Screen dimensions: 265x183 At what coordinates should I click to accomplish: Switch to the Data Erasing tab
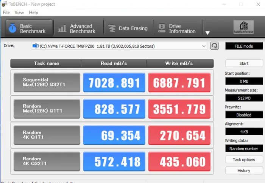(128, 28)
